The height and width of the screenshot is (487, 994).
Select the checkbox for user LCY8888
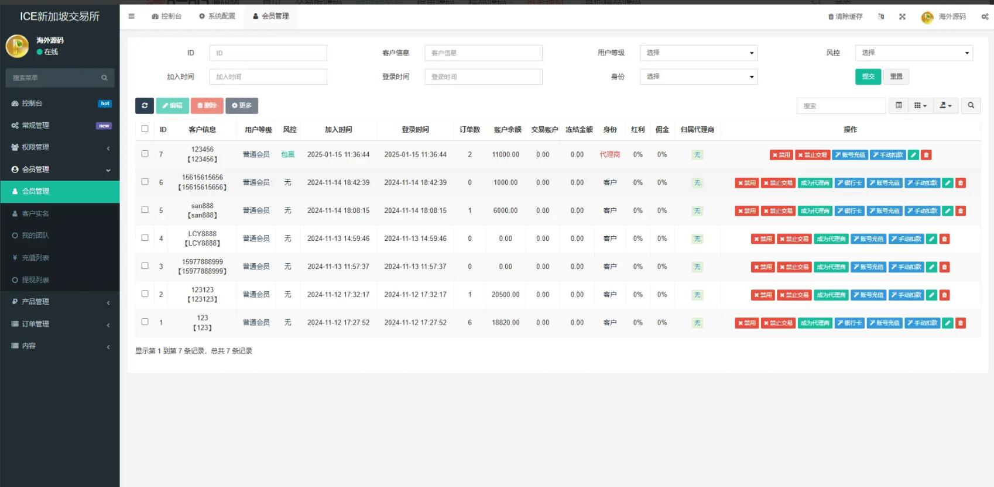(x=145, y=238)
